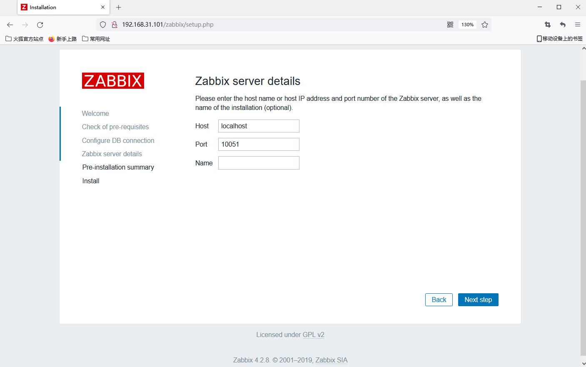Take a screenshot with the crop icon
The width and height of the screenshot is (586, 367).
pyautogui.click(x=547, y=25)
